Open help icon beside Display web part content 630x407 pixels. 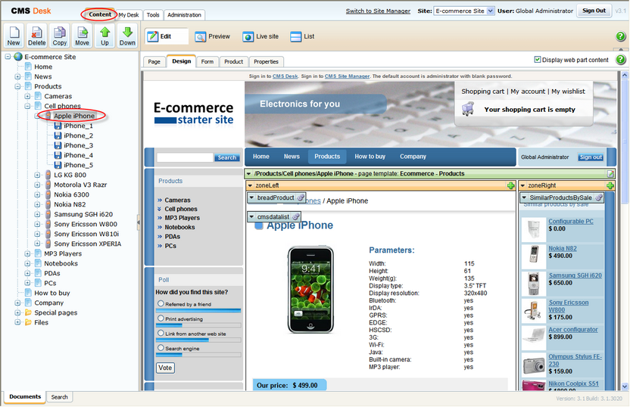coord(620,60)
